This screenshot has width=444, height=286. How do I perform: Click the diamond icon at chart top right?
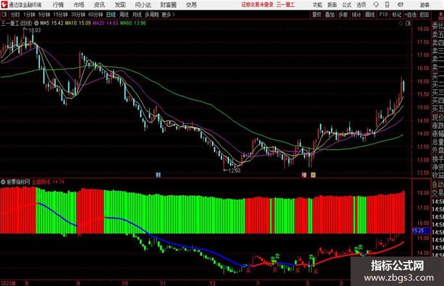(x=401, y=23)
